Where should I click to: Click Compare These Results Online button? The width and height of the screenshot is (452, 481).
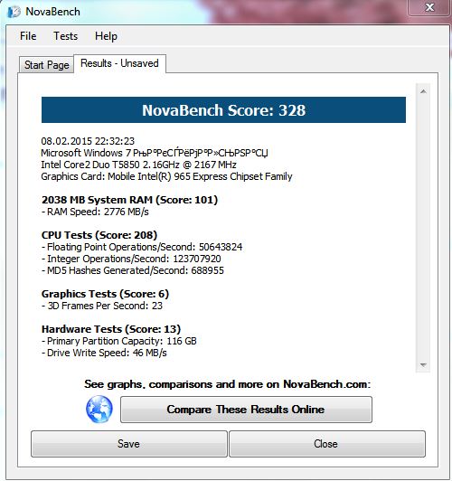(246, 410)
